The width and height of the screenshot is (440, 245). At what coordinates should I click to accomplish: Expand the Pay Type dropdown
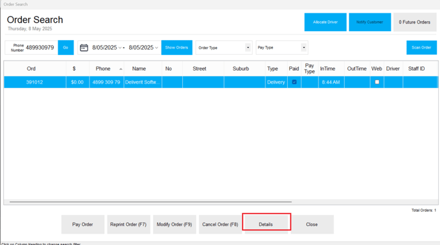tap(304, 48)
